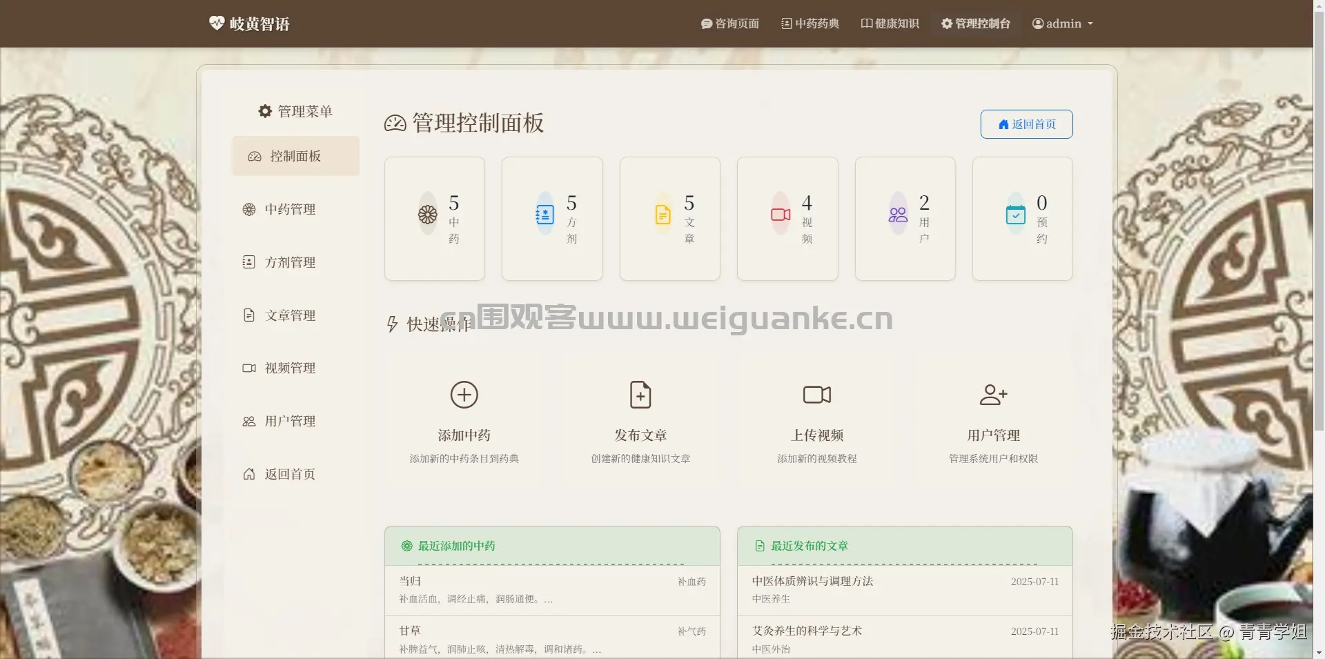Click the plus-circle icon above 添加中药
The height and width of the screenshot is (659, 1325).
point(464,395)
